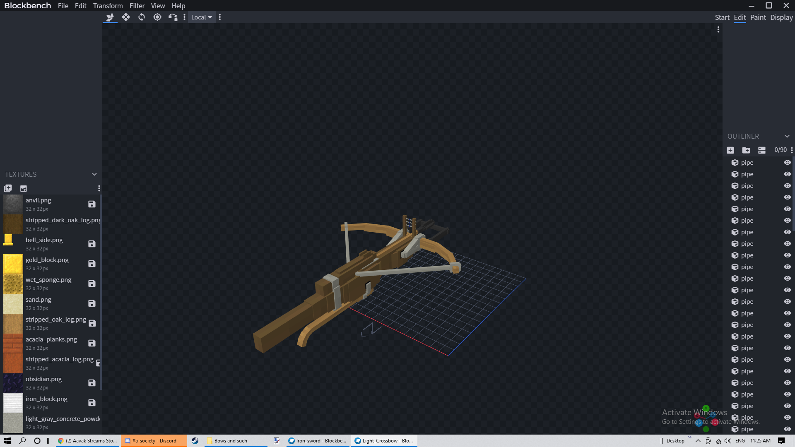The height and width of the screenshot is (447, 795).
Task: Select the Pivot tool
Action: [x=157, y=17]
